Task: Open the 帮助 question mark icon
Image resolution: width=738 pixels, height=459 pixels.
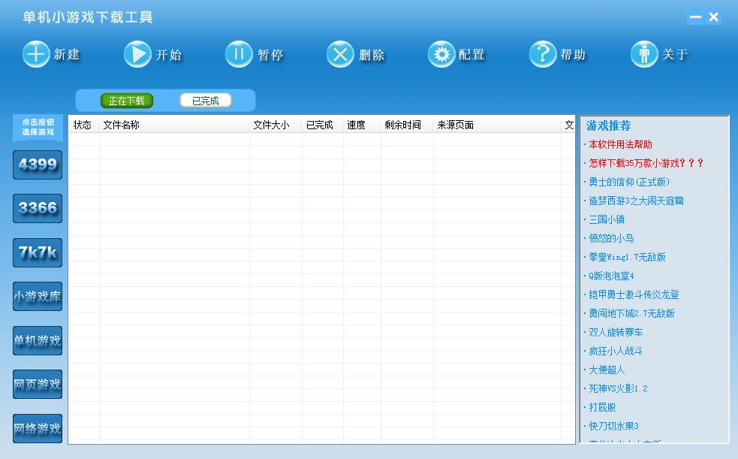Action: coord(543,54)
